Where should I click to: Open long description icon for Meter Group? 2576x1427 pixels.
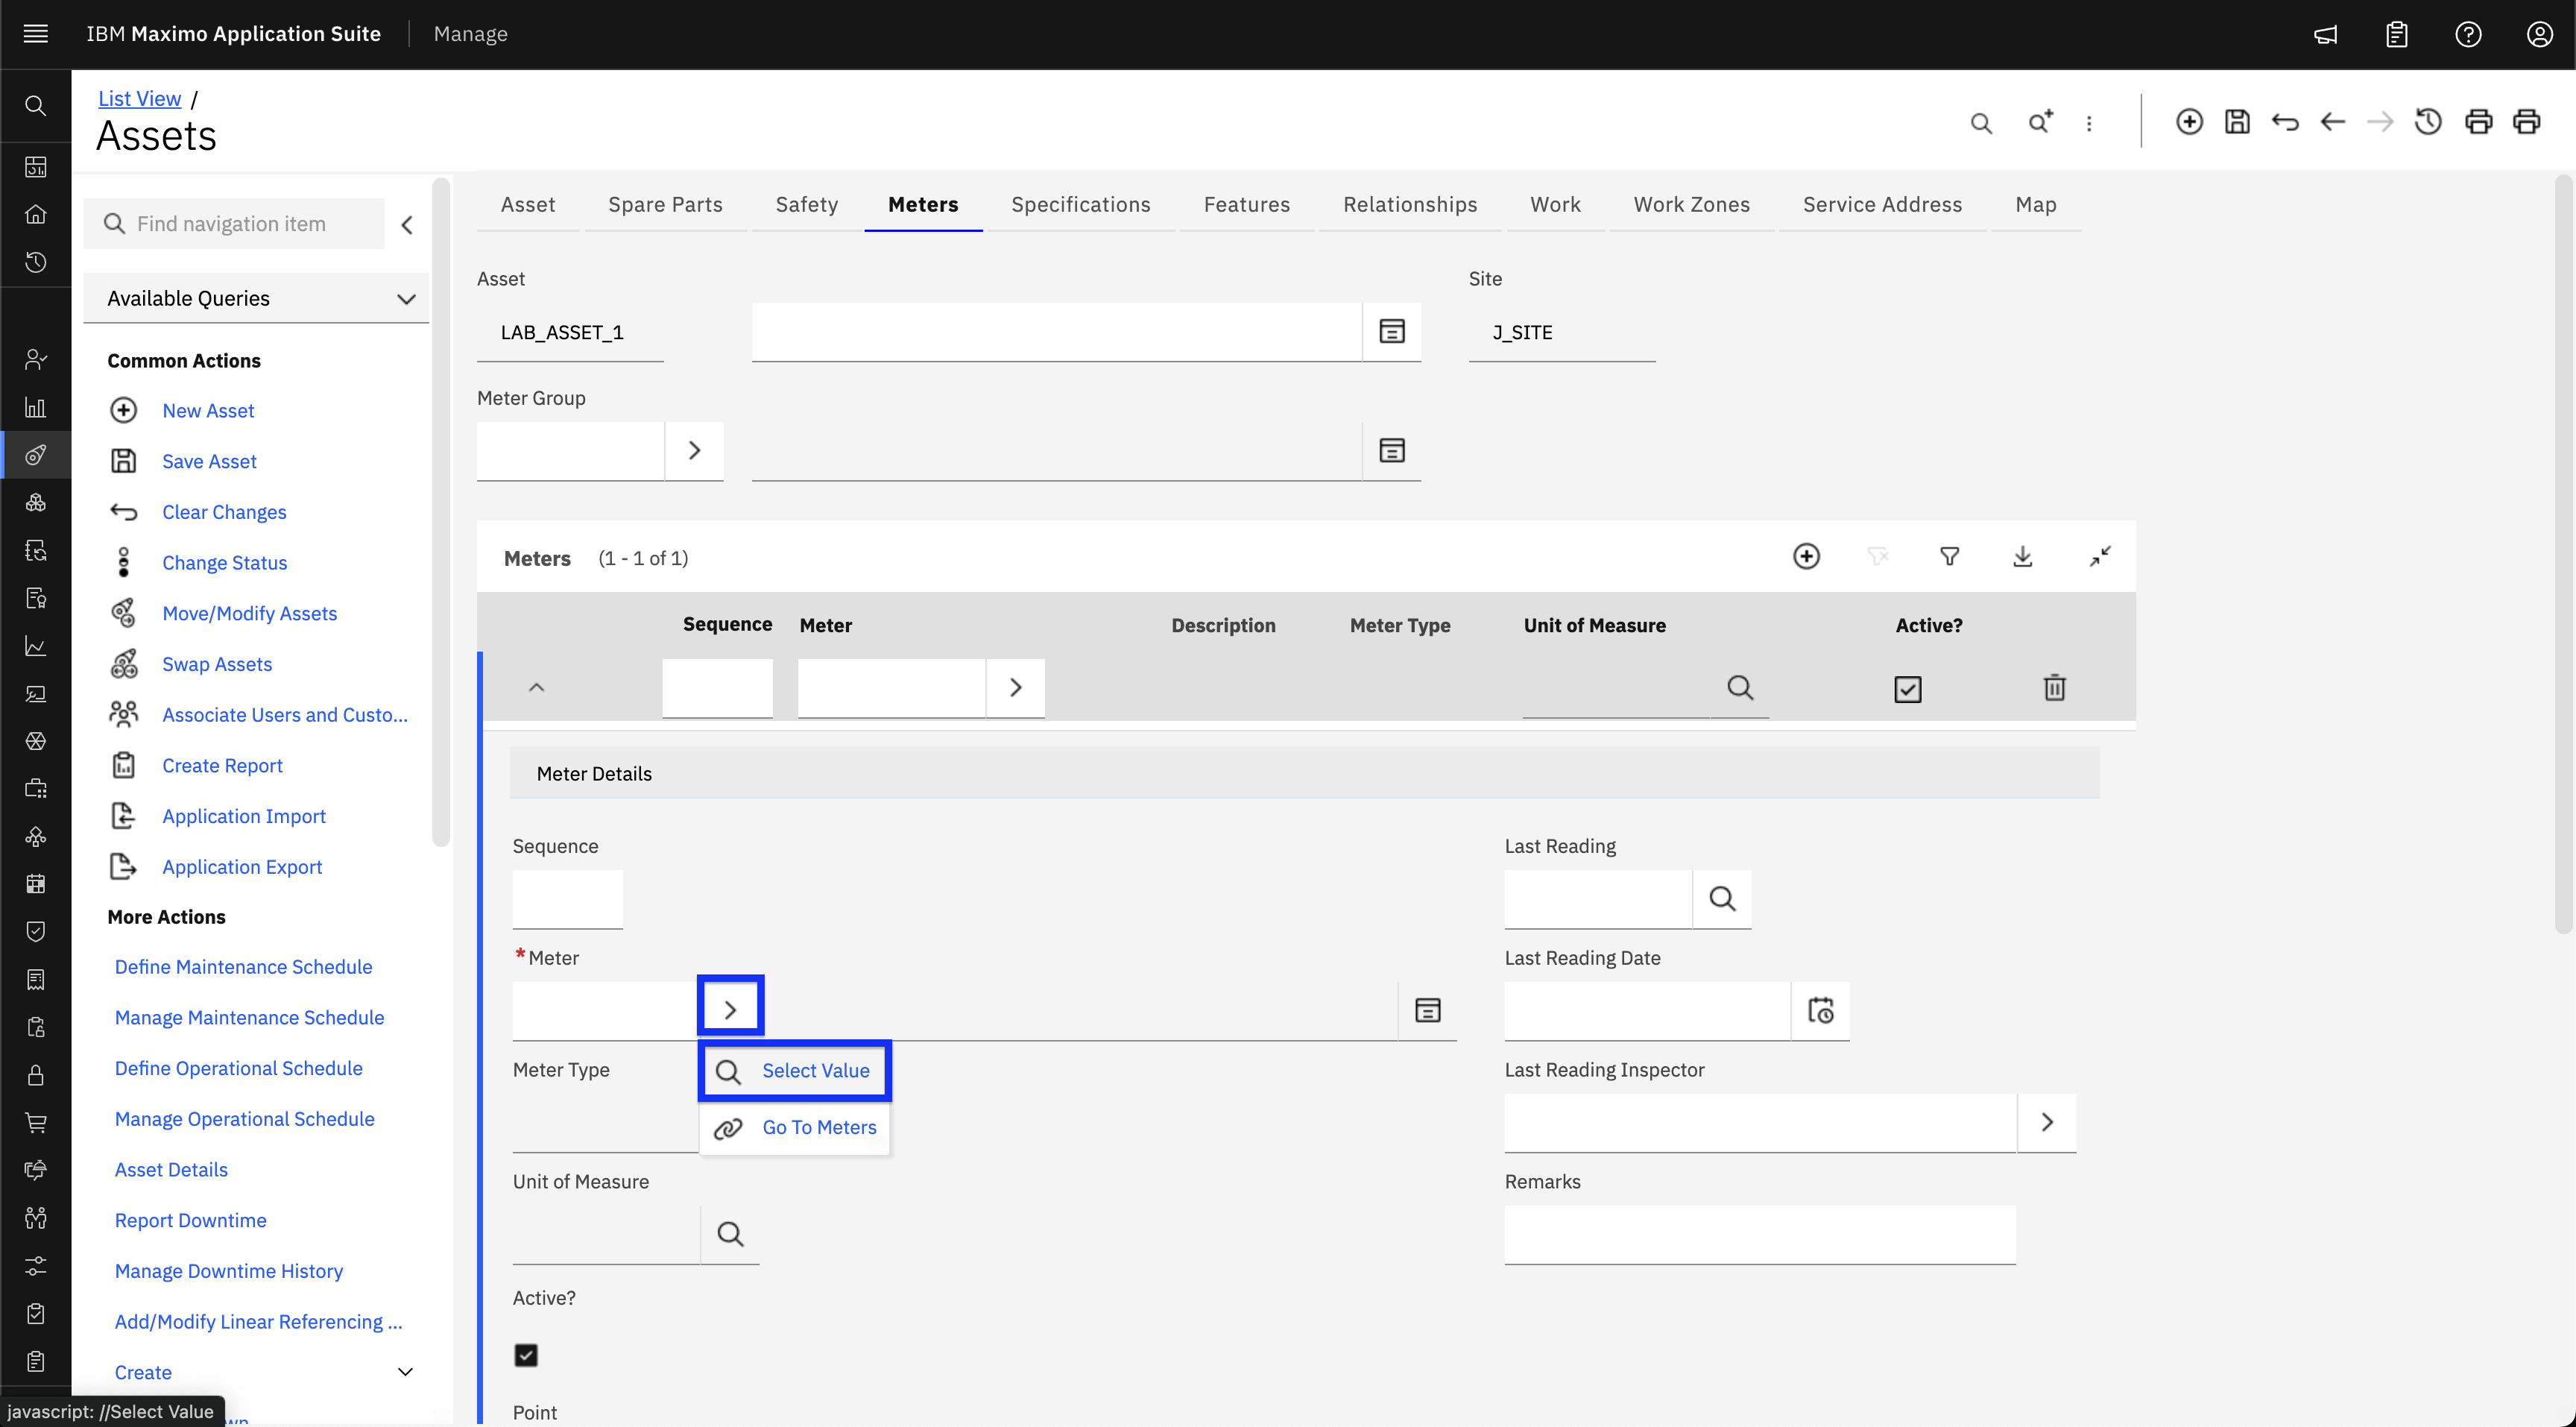pyautogui.click(x=1391, y=451)
